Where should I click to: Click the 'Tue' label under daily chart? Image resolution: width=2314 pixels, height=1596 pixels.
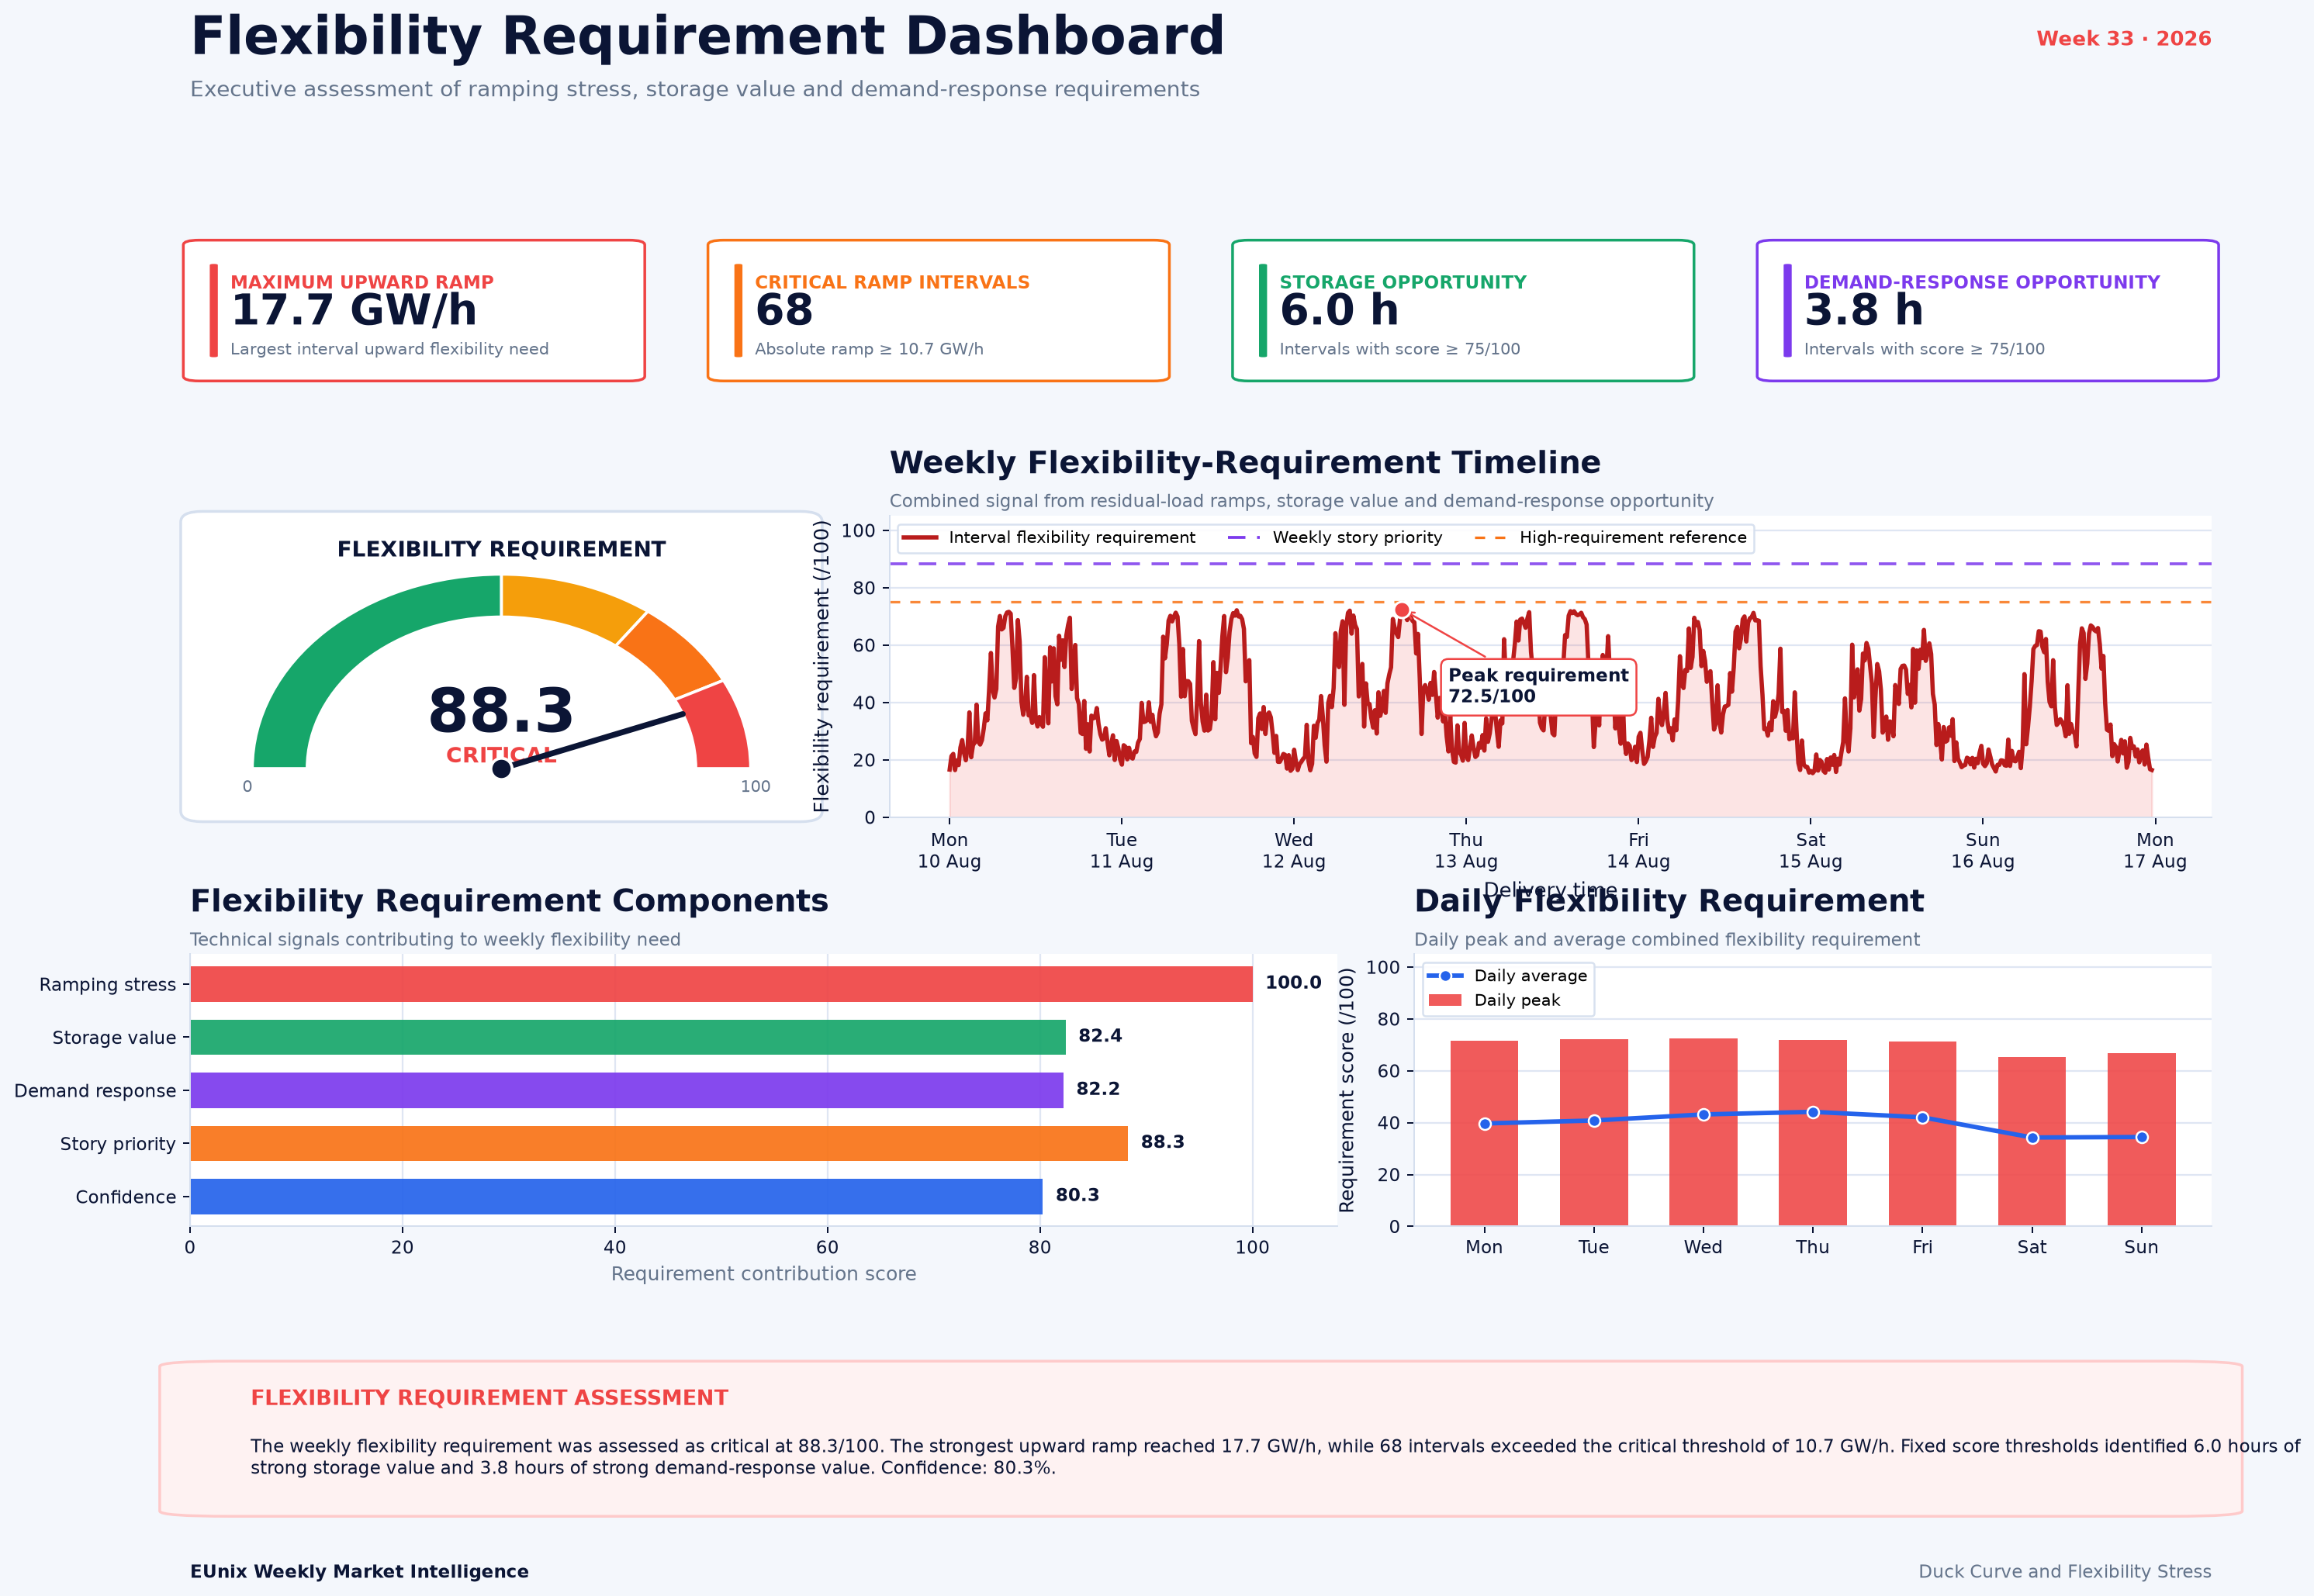[1594, 1247]
